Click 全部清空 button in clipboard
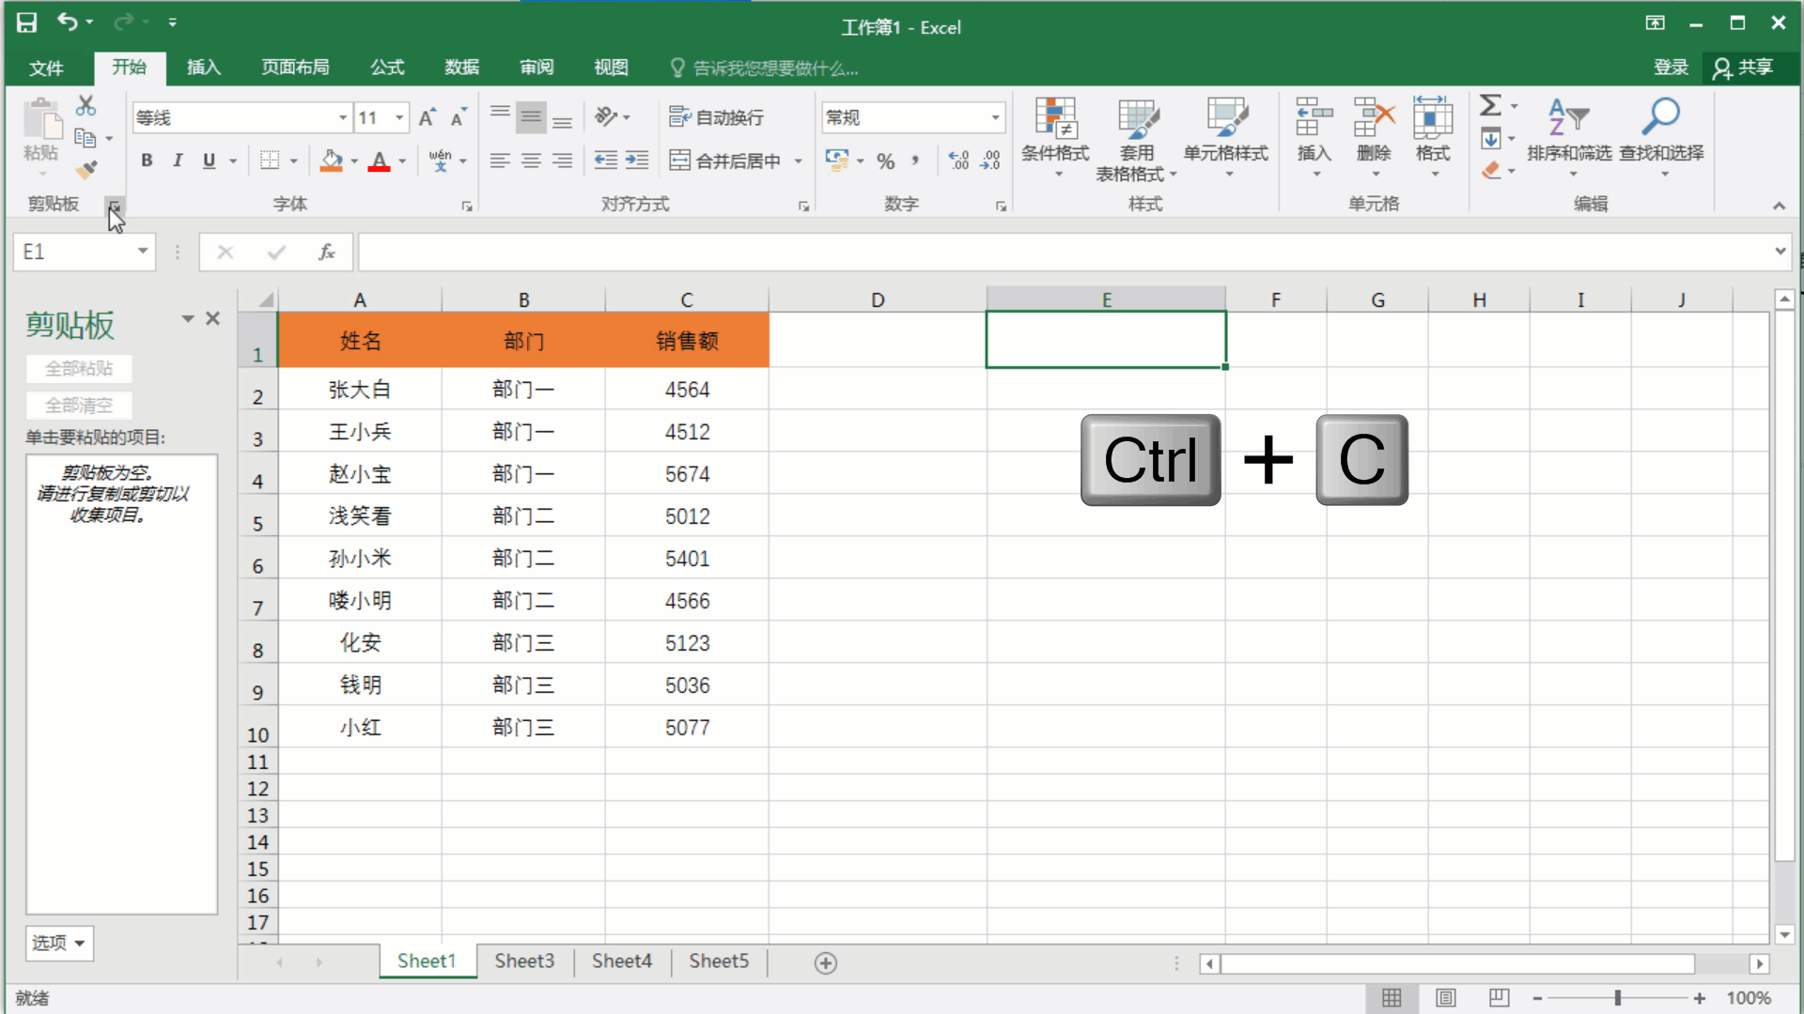1804x1014 pixels. (79, 405)
